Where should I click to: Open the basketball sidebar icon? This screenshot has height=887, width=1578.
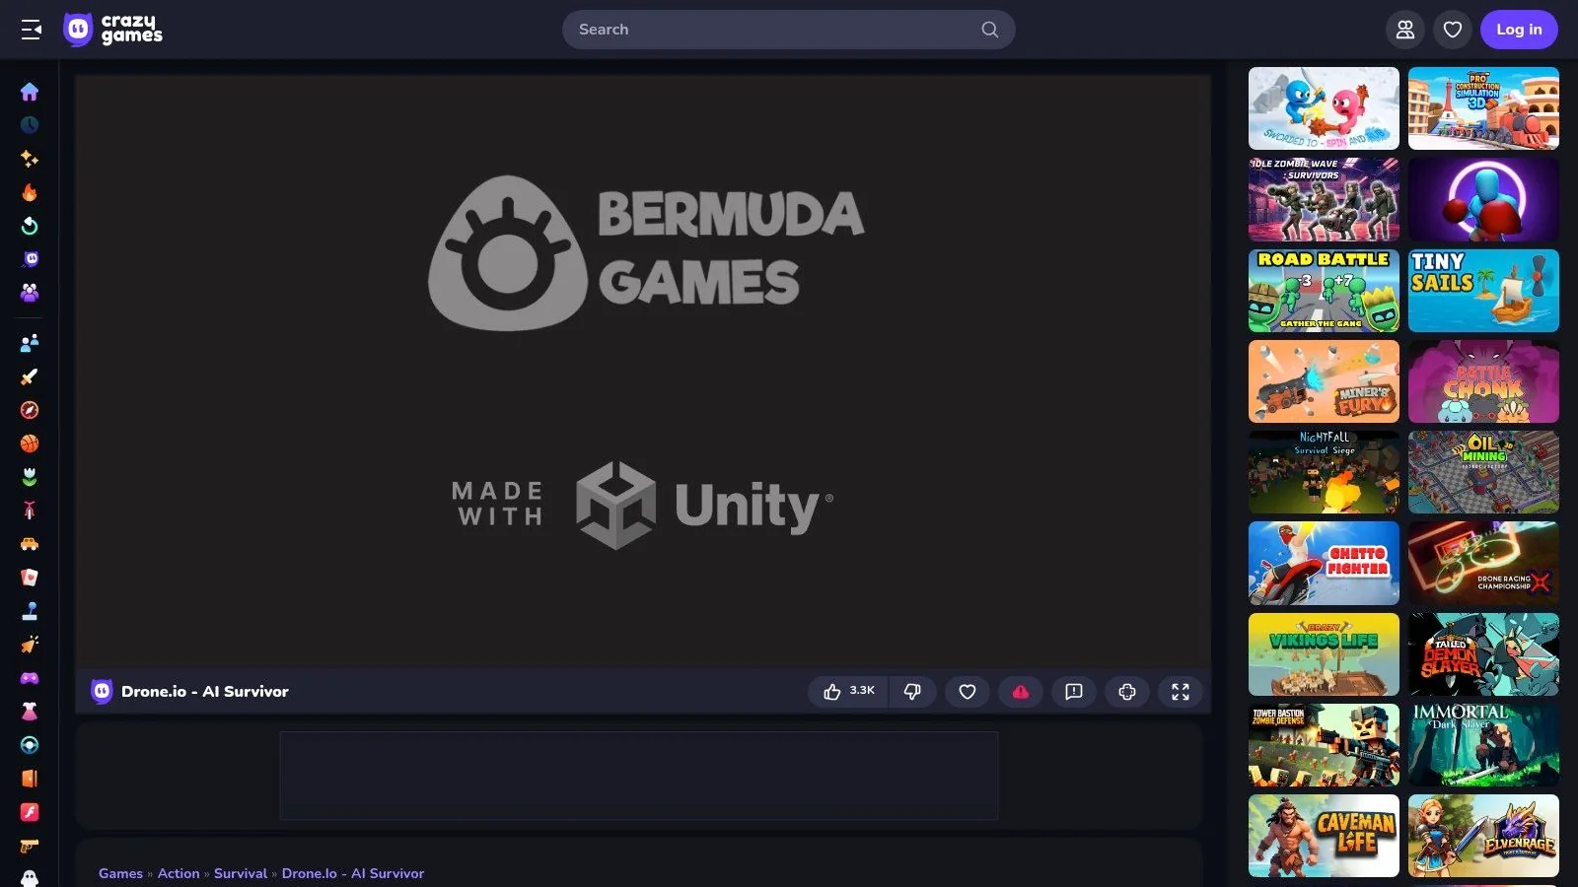(x=30, y=443)
